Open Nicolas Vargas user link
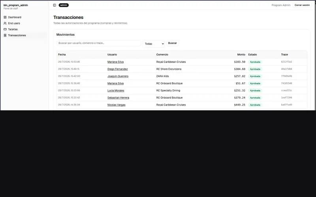This screenshot has width=316, height=197. pos(116,105)
